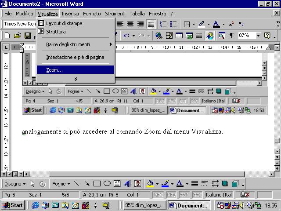Screen dimensions: 281x211
Task: Click the REV indicator in Pg 5 status bar
Action: coord(171,195)
